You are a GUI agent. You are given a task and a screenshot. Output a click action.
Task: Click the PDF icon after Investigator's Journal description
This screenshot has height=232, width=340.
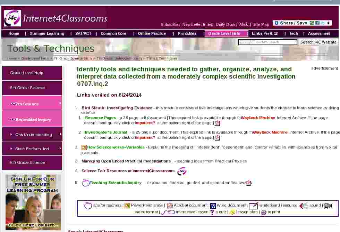click(x=217, y=138)
